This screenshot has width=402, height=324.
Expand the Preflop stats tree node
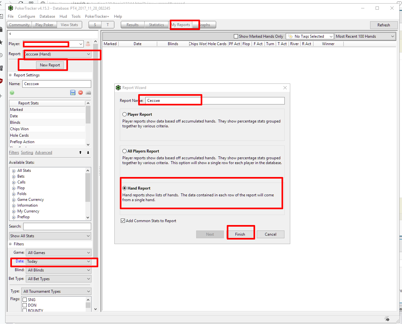tap(14, 217)
